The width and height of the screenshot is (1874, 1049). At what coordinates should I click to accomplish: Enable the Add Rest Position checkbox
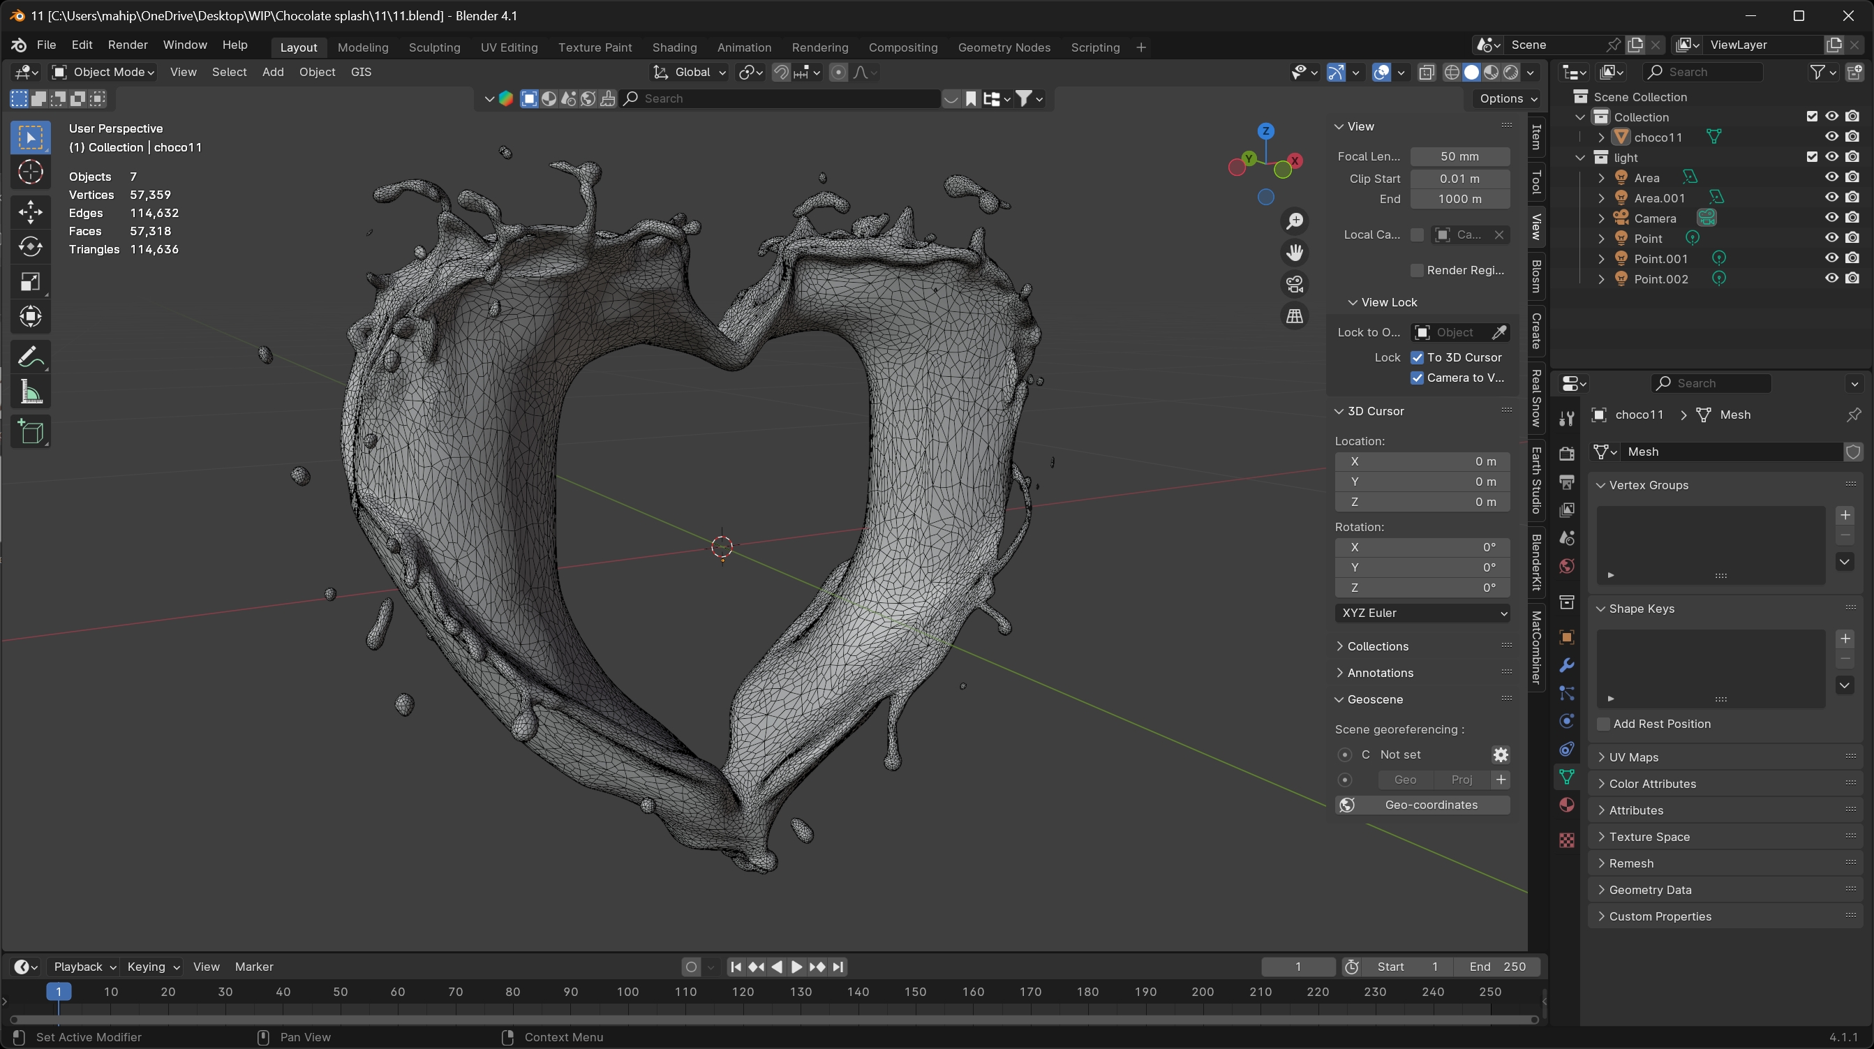click(1602, 724)
